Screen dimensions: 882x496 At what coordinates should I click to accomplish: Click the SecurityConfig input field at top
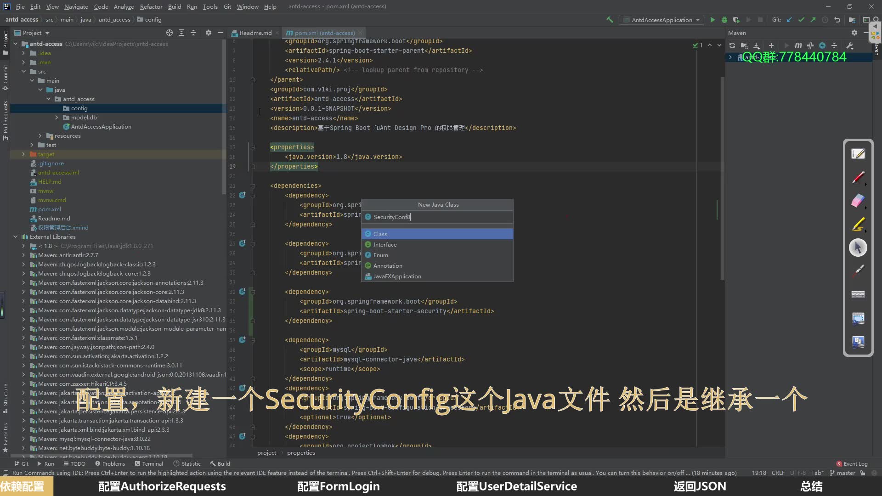pos(437,217)
